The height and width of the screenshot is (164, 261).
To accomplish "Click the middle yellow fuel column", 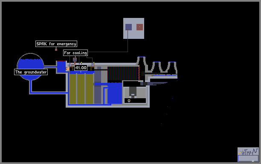I will (81, 89).
